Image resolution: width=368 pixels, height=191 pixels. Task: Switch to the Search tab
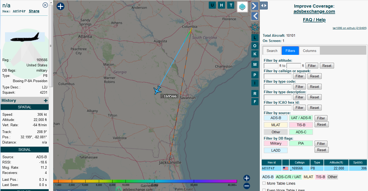coord(272,51)
